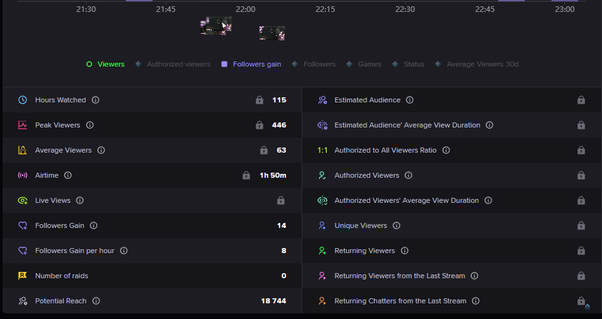Click the Returning Chatters from the Last Stream icon
Image resolution: width=602 pixels, height=319 pixels.
point(322,301)
